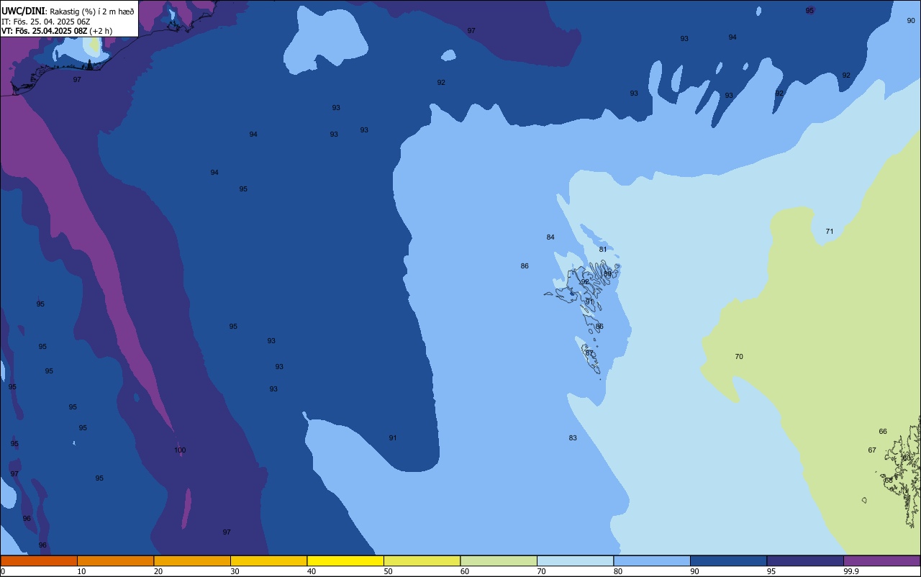This screenshot has height=577, width=921.
Task: Click the "30" legend scale label
Action: (x=235, y=571)
